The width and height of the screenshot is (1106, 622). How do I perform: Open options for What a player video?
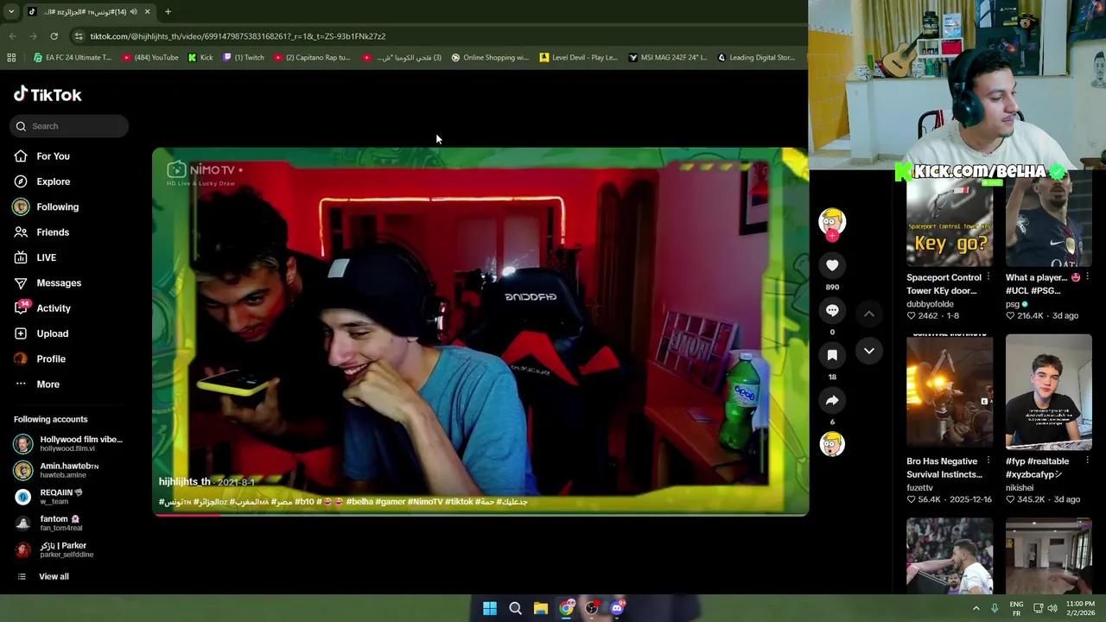click(x=1087, y=277)
